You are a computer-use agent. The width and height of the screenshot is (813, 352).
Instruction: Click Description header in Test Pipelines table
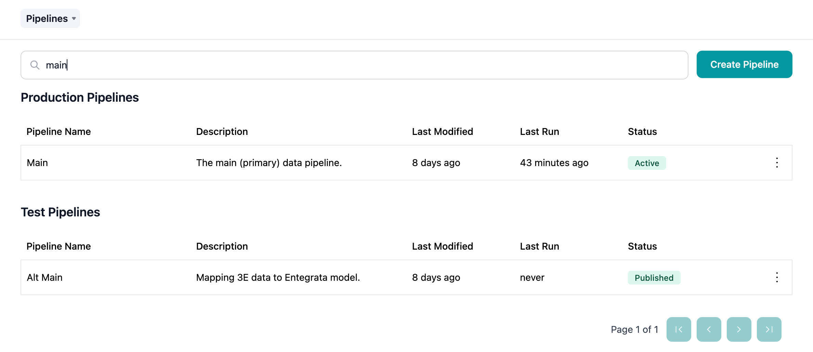(222, 246)
